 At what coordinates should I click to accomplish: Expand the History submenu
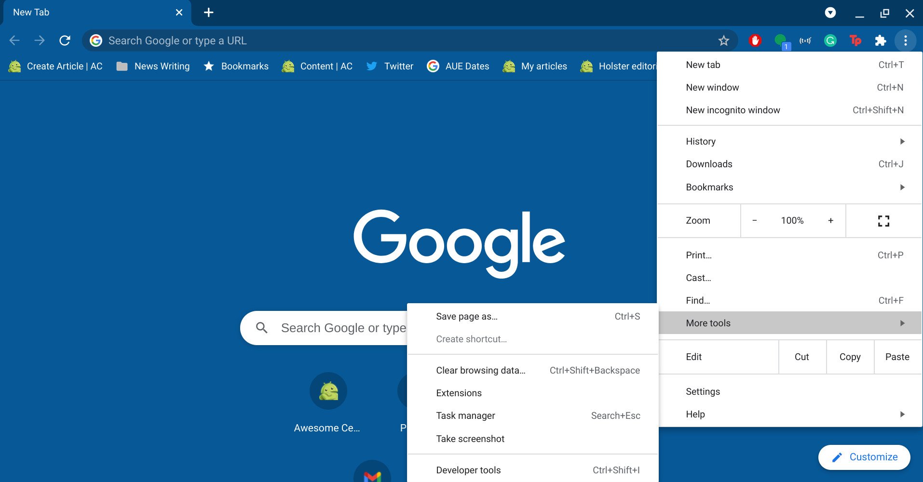[789, 141]
